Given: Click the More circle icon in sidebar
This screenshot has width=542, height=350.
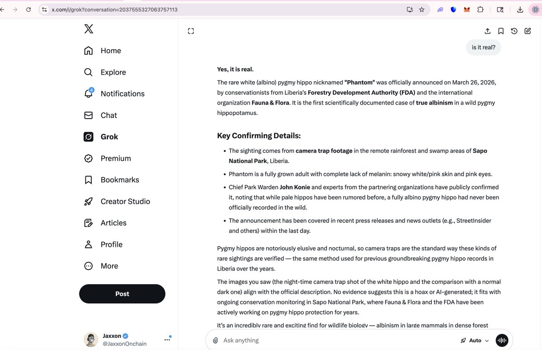Looking at the screenshot, I should 89,266.
